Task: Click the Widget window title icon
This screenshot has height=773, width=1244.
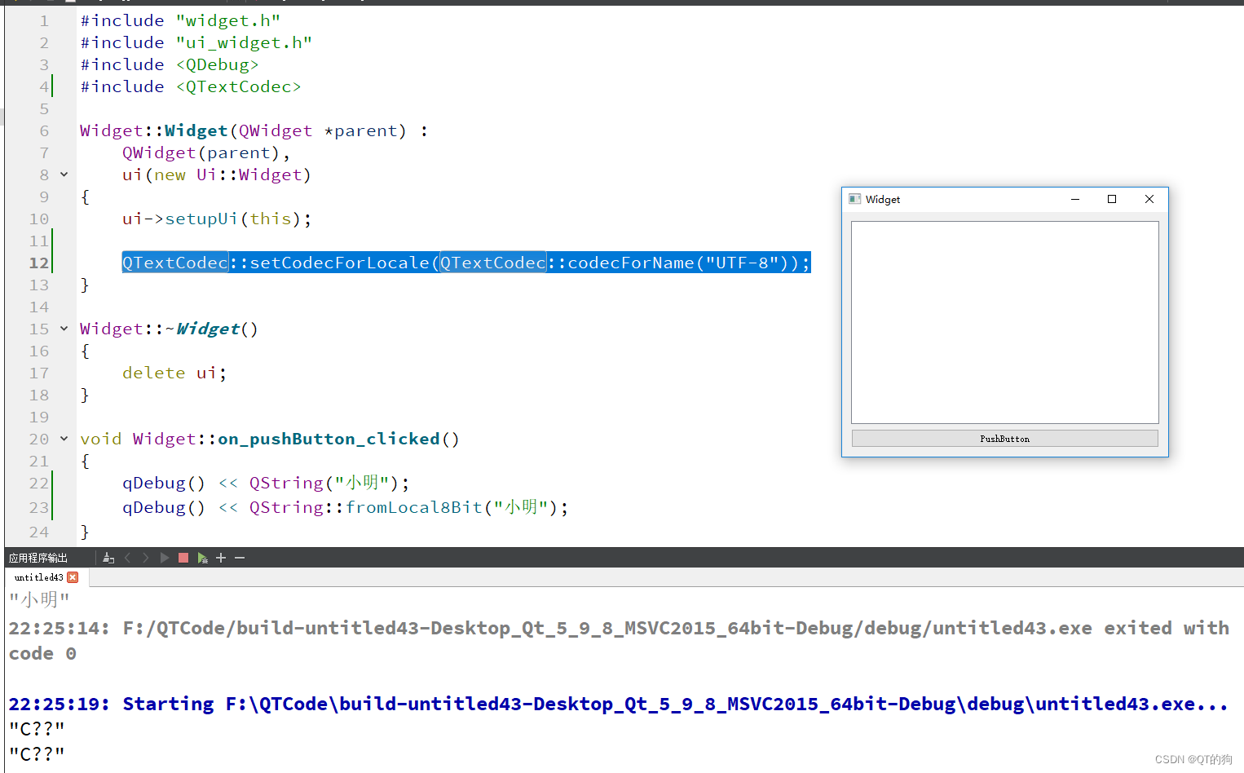Action: [854, 199]
